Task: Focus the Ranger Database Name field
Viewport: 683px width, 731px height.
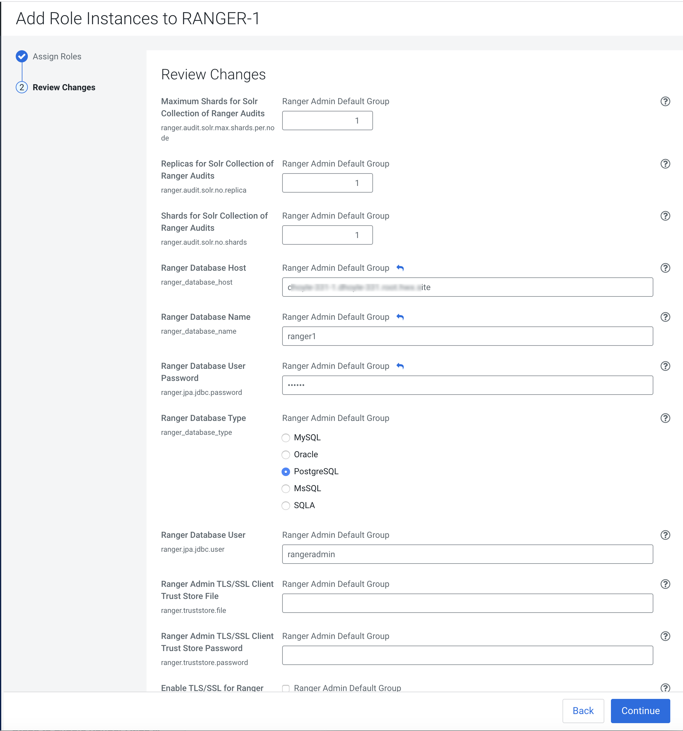Action: click(x=467, y=336)
